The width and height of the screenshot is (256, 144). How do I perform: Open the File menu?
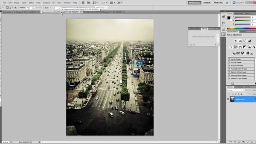[4, 3]
